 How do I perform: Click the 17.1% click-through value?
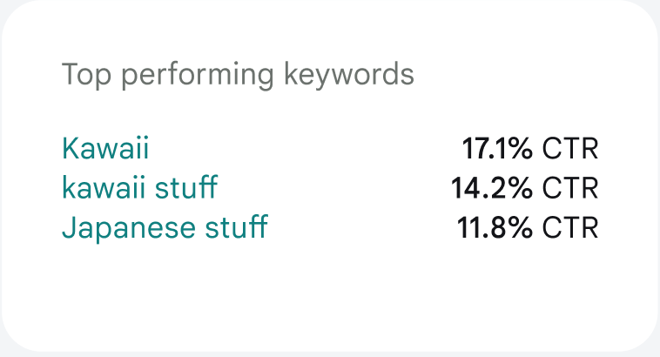point(496,148)
